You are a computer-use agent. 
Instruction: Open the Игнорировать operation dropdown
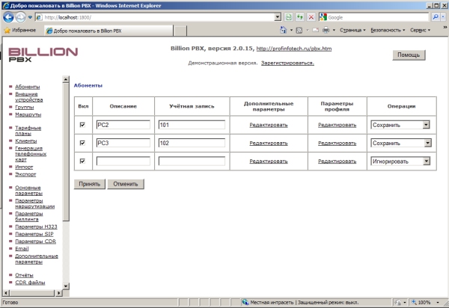point(400,161)
